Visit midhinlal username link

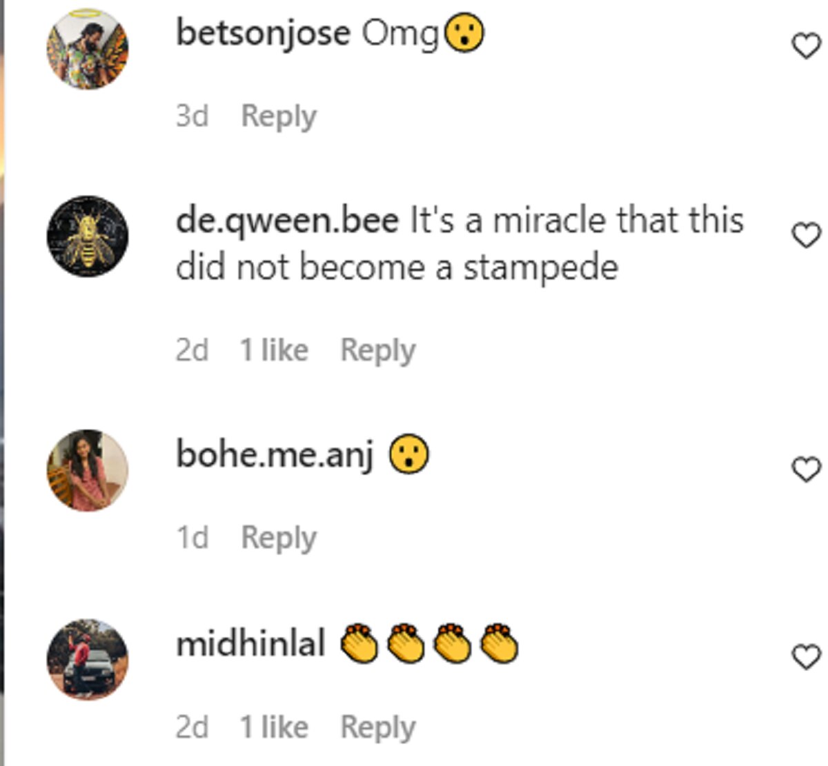[250, 644]
